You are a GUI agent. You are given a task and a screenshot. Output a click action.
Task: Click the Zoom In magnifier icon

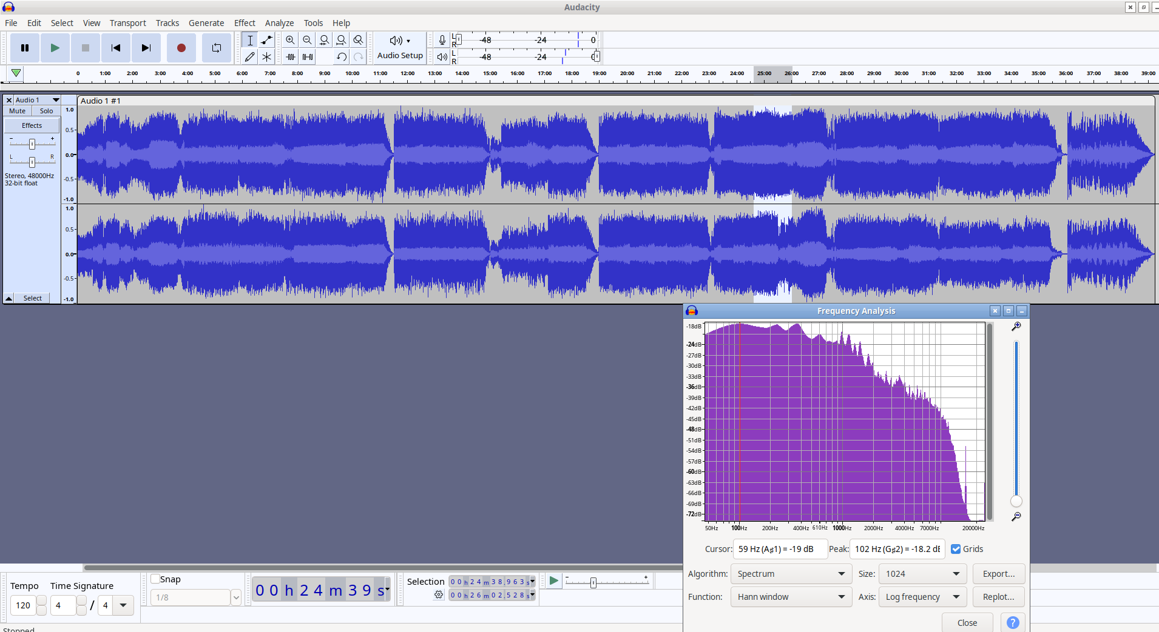point(291,40)
